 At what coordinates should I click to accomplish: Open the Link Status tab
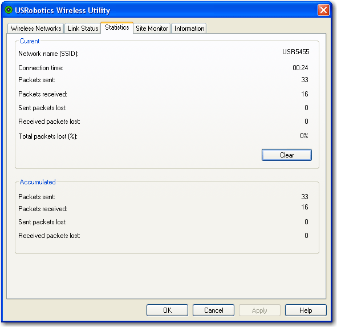(83, 29)
